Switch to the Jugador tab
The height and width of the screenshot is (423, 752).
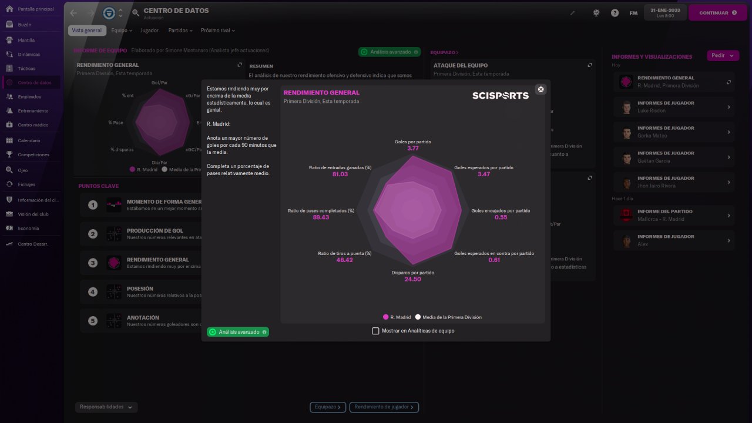[149, 31]
